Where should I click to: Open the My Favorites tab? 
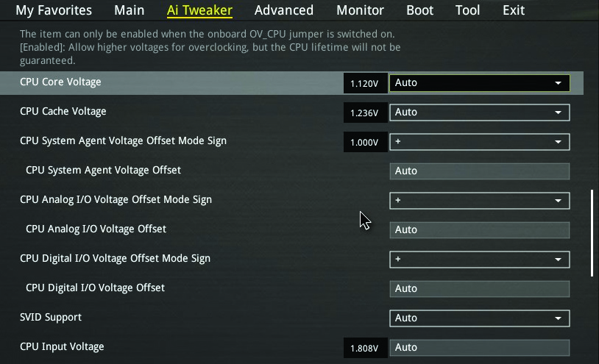coord(54,10)
